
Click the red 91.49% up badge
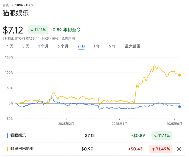(x=161, y=149)
